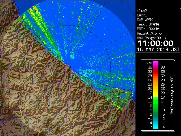Click the ">38" legend label

(x=149, y=63)
